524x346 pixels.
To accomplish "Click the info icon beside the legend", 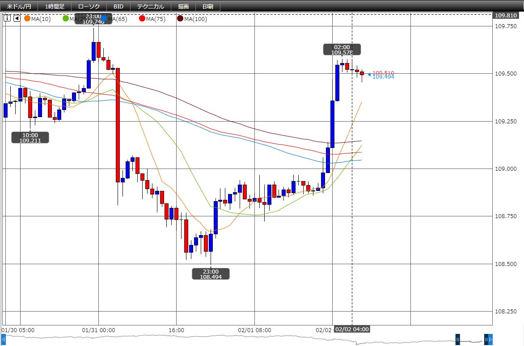I will pyautogui.click(x=7, y=18).
